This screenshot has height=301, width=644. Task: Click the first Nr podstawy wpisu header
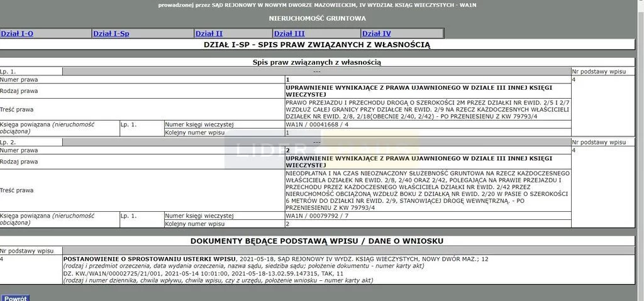click(x=599, y=72)
